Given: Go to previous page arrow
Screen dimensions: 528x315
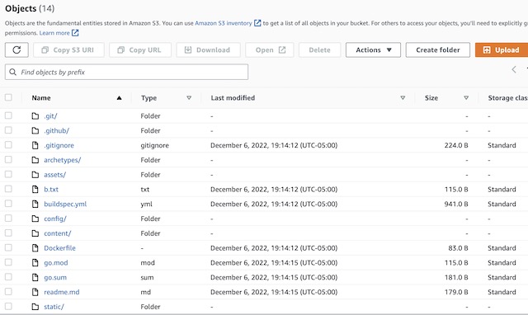Looking at the screenshot, I should [x=514, y=69].
